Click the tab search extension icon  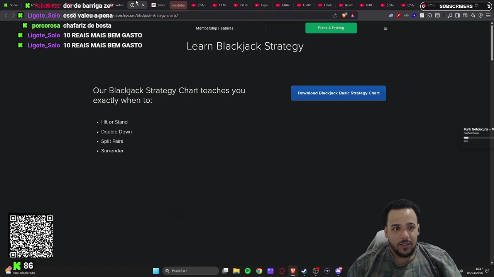click(x=437, y=15)
